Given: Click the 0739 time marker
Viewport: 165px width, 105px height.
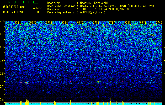Looking at the screenshot, I should 143,23.
